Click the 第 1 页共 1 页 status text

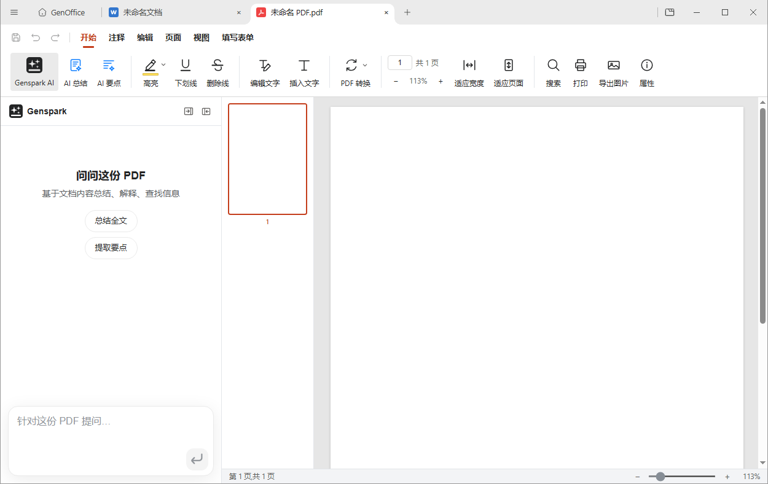(x=252, y=477)
